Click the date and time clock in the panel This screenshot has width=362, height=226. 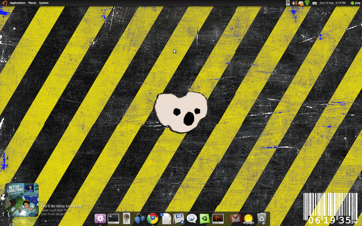tap(332, 3)
